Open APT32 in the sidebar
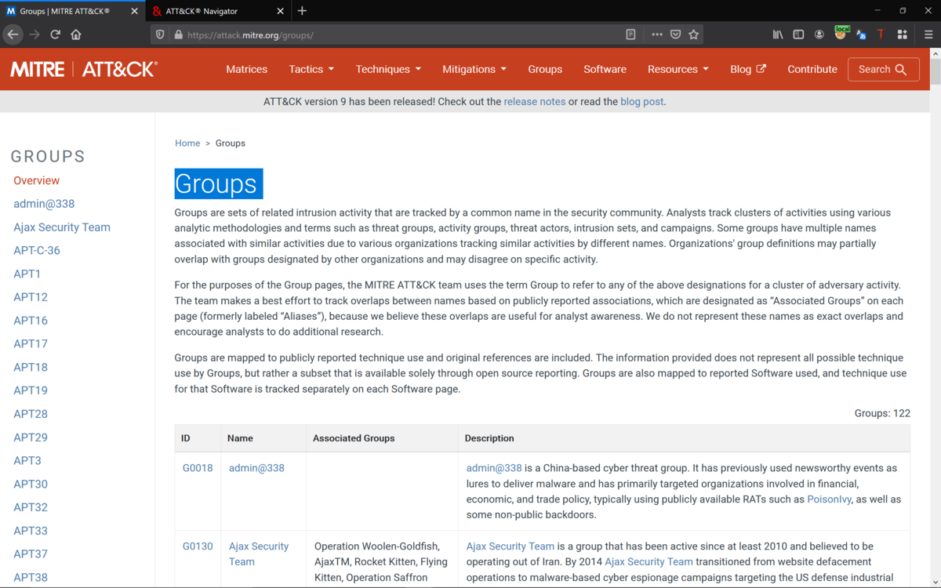This screenshot has height=588, width=941. 31,507
